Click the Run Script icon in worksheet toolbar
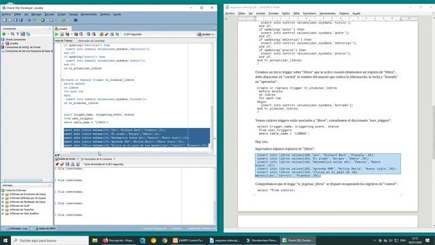Screen dimensions: 435x245 point(62,34)
